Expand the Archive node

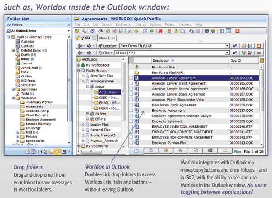tap(87, 114)
